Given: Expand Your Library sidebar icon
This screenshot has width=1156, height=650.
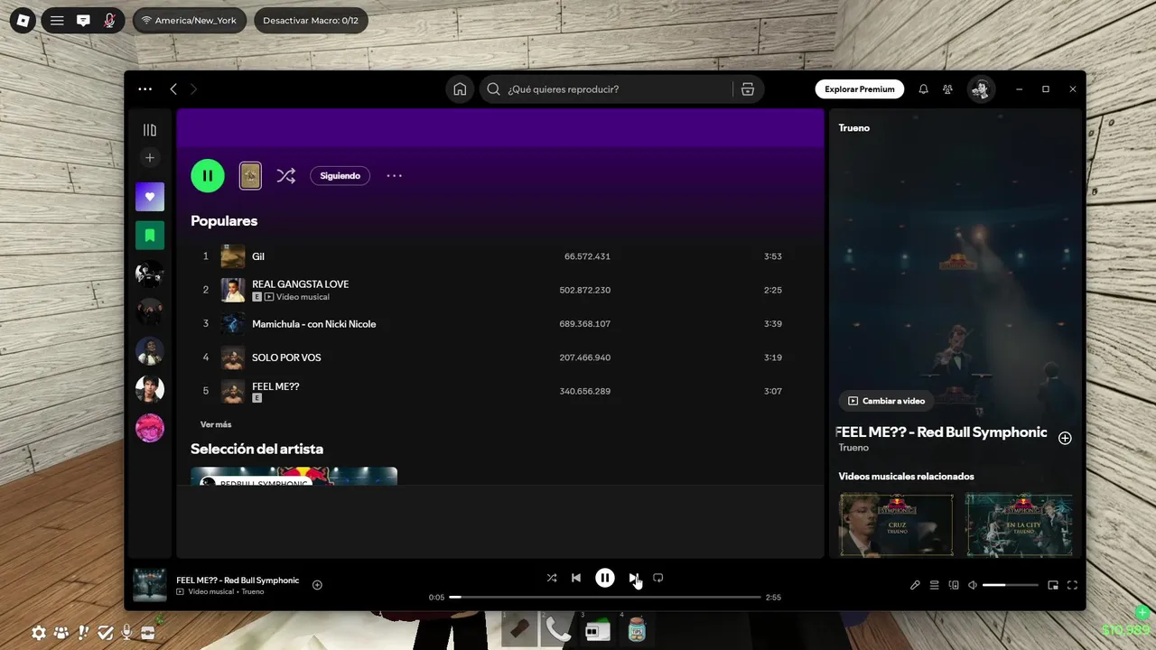Looking at the screenshot, I should tap(150, 130).
